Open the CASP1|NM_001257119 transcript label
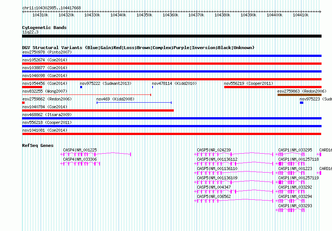Viewport: 332px width, 231px height. (298, 178)
